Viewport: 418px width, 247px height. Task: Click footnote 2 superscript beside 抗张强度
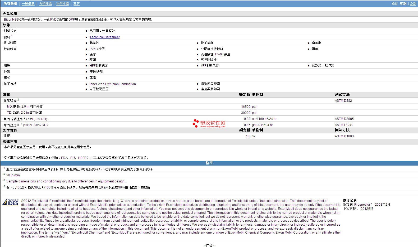click(18, 100)
